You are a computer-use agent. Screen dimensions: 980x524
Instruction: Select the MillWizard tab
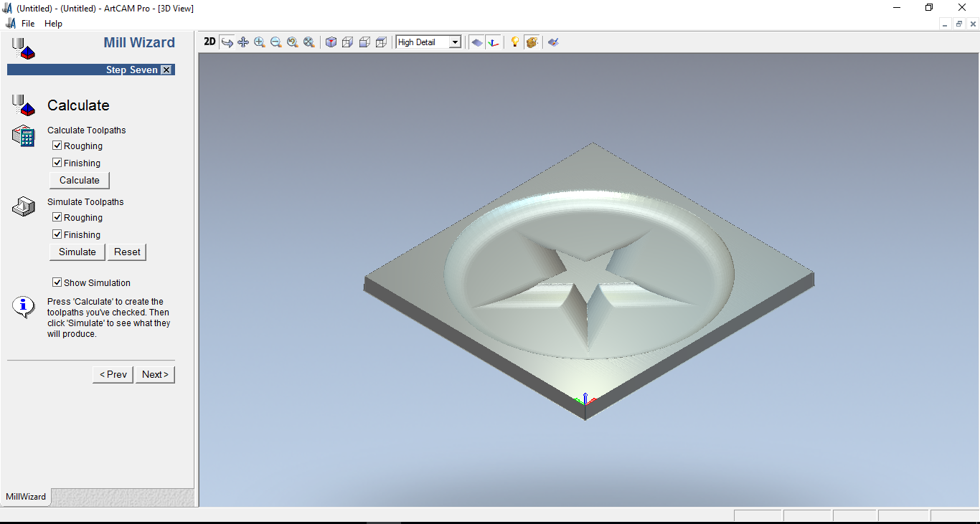[26, 496]
